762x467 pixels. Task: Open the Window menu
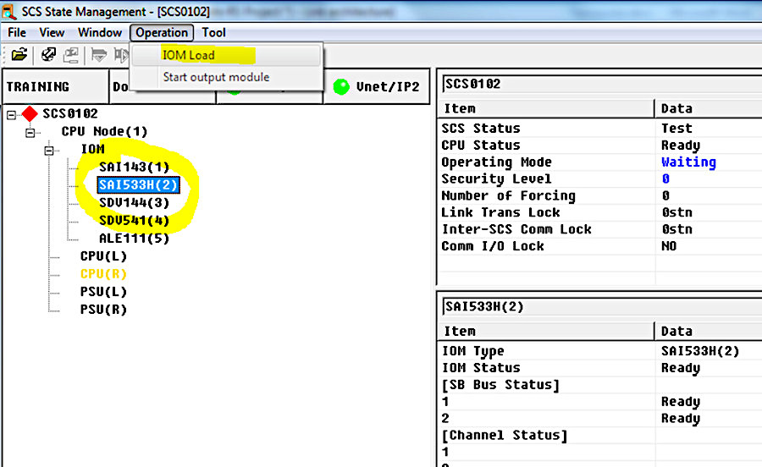point(100,32)
